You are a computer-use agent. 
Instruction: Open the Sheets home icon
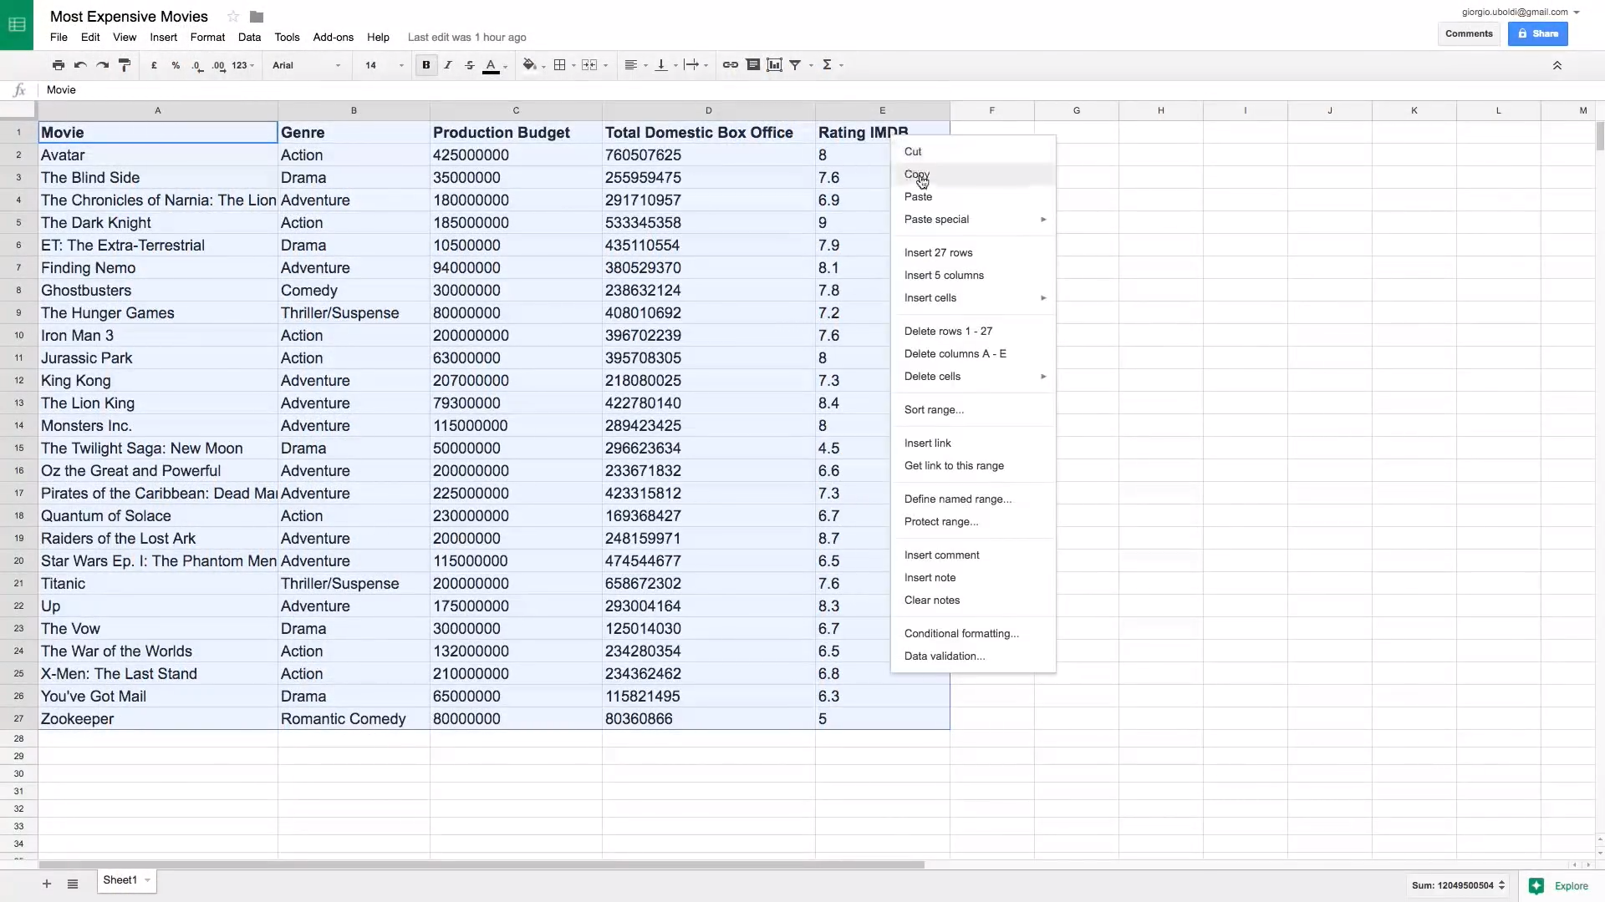click(x=17, y=25)
